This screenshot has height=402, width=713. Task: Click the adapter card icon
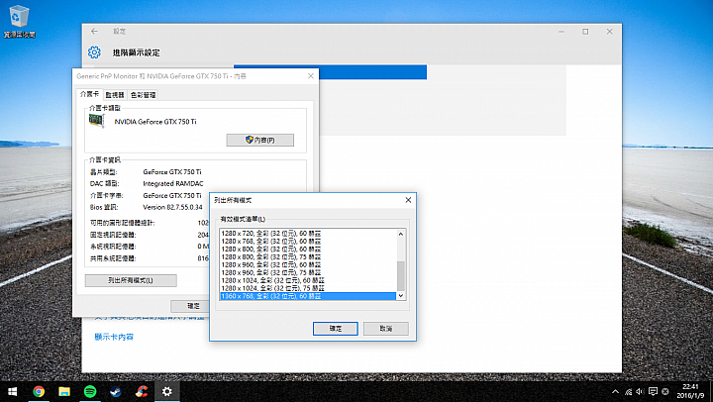[96, 121]
